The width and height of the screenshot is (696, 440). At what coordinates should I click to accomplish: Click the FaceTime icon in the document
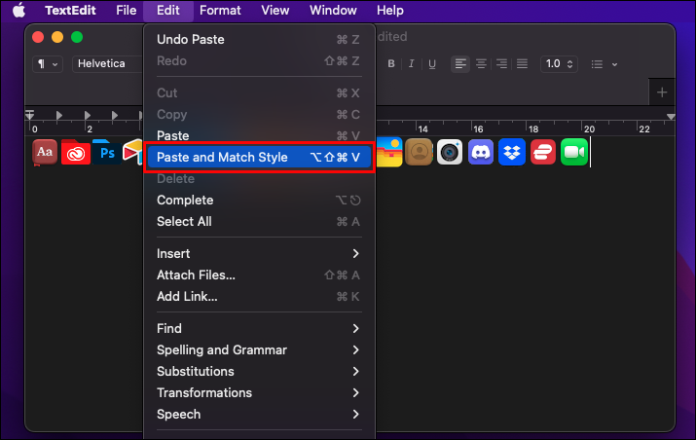574,152
